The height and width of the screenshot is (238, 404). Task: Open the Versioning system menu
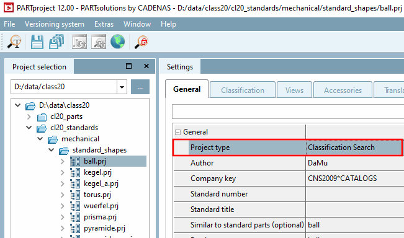(55, 24)
